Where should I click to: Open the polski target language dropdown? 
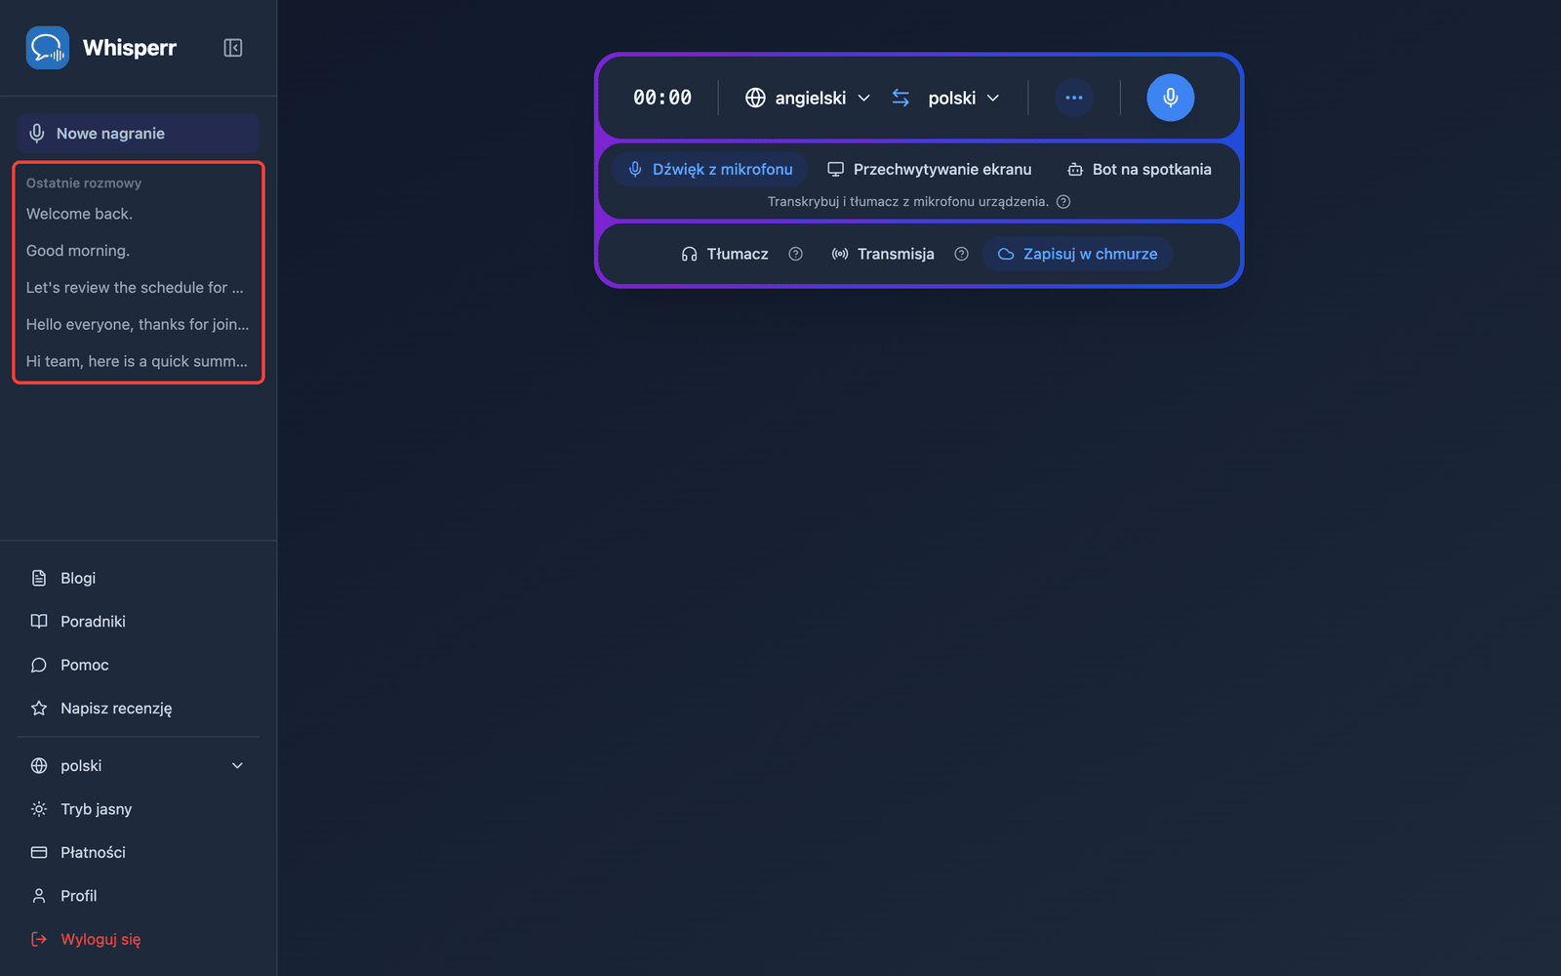point(964,98)
